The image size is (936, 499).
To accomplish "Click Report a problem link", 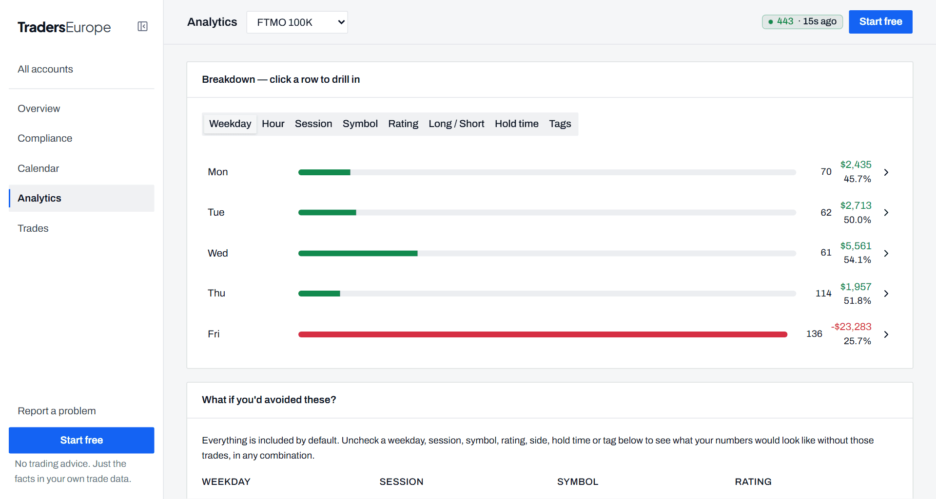I will click(57, 411).
